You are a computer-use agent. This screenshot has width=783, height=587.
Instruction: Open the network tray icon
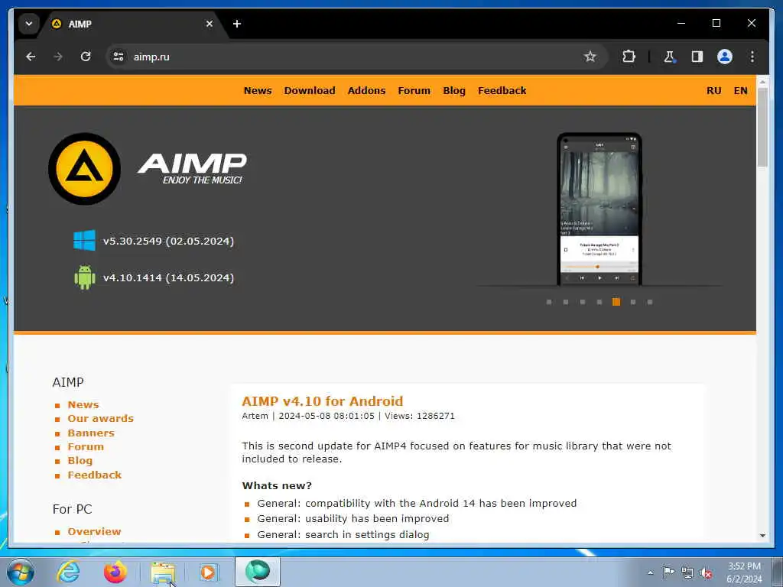687,572
